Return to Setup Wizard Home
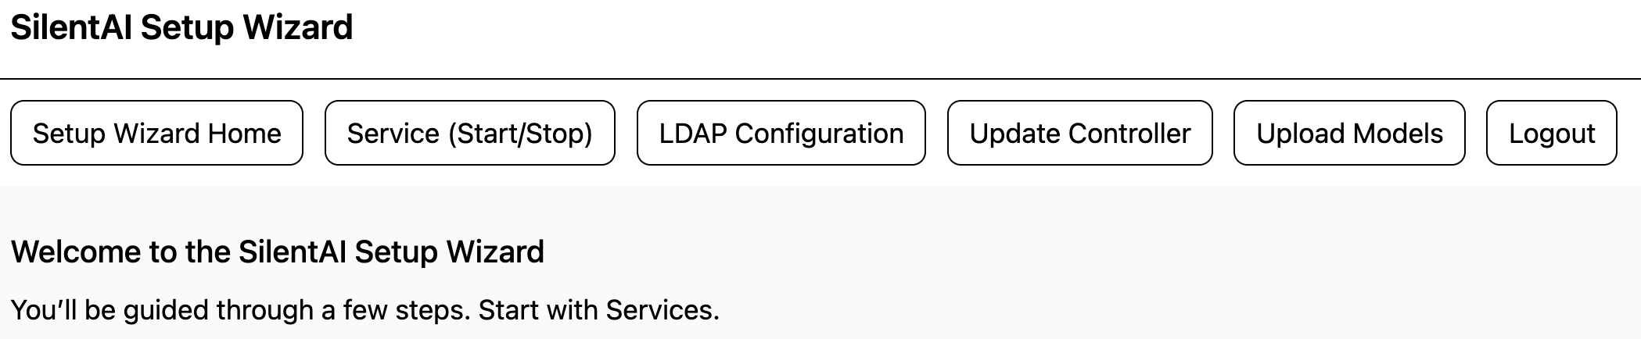1641x339 pixels. [x=156, y=133]
